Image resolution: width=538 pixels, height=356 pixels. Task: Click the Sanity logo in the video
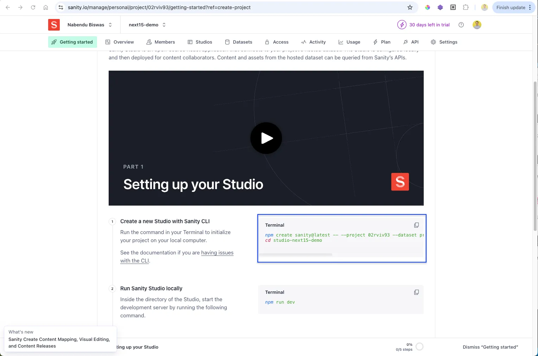click(400, 182)
